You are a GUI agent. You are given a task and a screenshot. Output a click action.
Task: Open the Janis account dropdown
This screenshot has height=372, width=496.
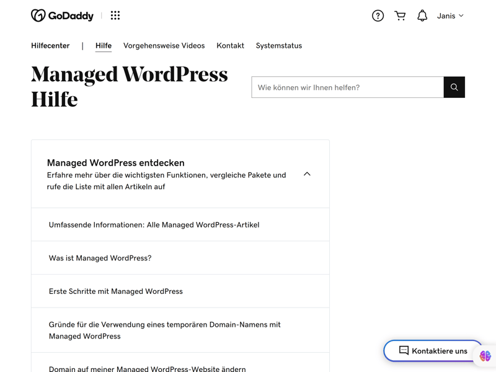point(450,16)
